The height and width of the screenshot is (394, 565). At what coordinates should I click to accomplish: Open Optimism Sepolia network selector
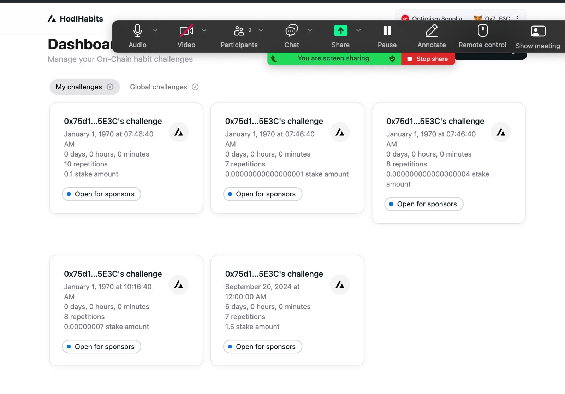pos(432,18)
